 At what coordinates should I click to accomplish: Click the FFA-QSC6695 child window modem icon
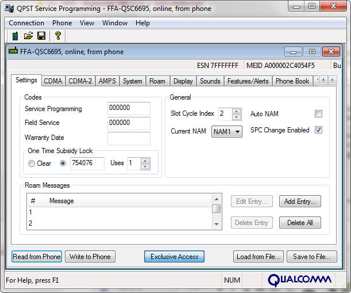pos(13,51)
